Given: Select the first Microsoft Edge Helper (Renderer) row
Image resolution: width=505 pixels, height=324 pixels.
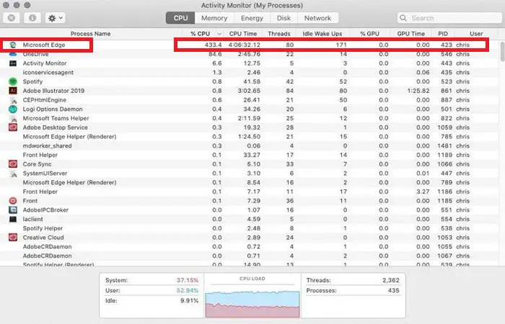Looking at the screenshot, I should click(249, 137).
